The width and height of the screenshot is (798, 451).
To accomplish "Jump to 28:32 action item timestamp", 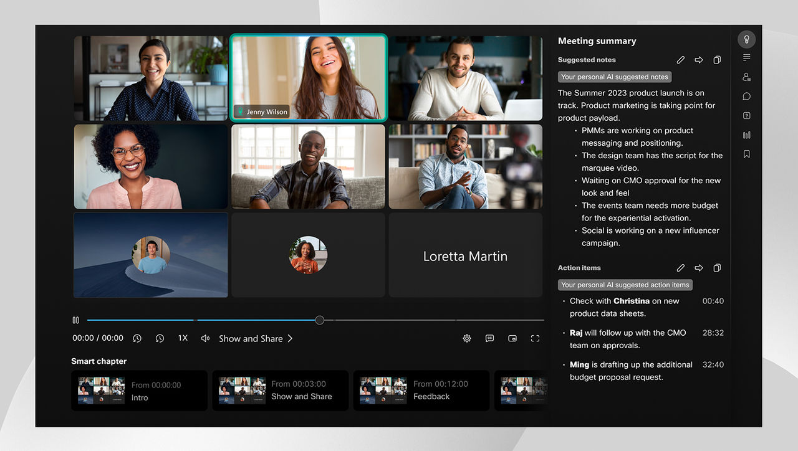I will coord(713,333).
